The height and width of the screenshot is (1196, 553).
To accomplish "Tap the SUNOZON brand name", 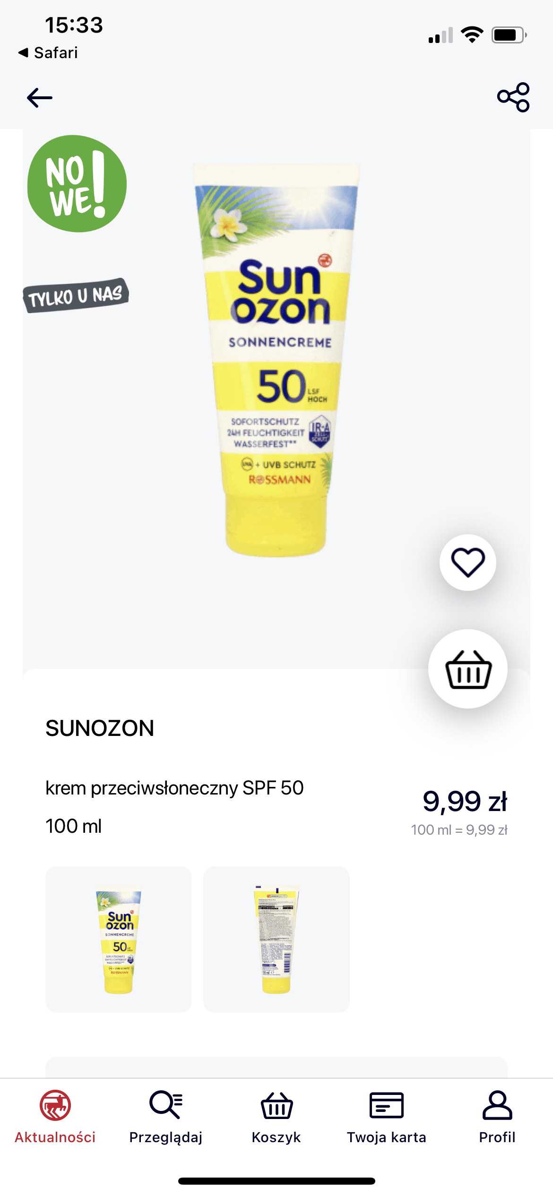I will pyautogui.click(x=100, y=728).
